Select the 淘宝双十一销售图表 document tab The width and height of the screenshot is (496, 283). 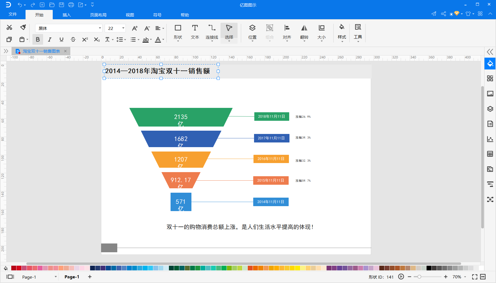[41, 51]
